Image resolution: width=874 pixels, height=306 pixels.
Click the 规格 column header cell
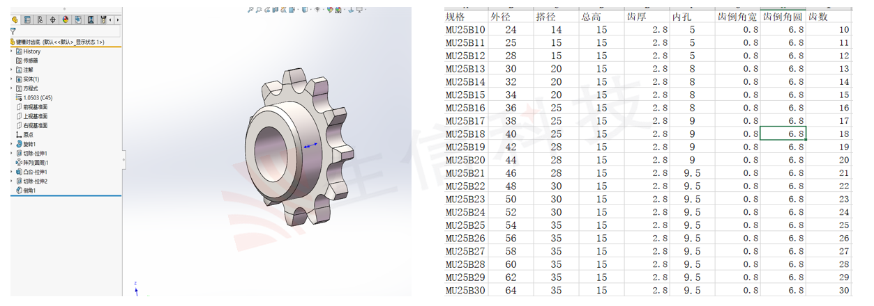pyautogui.click(x=467, y=17)
